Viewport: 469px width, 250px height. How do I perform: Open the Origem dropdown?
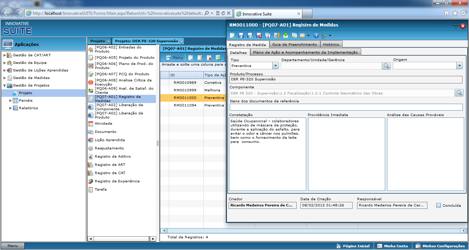tap(459, 66)
